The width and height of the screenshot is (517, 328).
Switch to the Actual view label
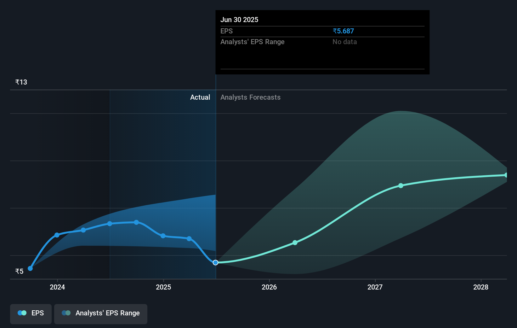[x=200, y=97]
